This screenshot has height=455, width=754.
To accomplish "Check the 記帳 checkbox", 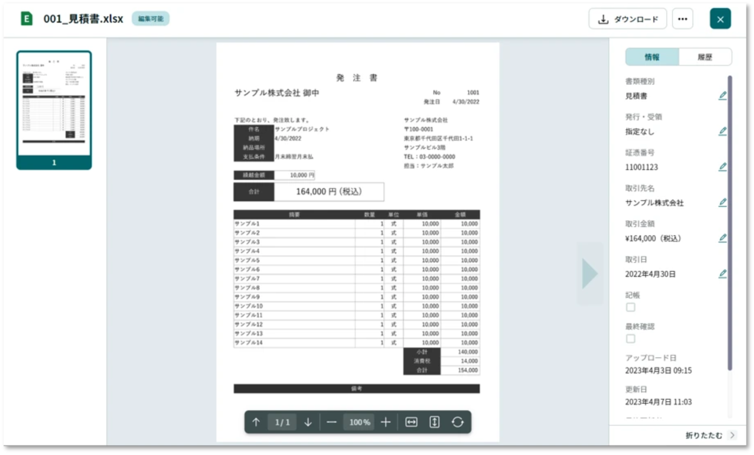I will tap(631, 307).
